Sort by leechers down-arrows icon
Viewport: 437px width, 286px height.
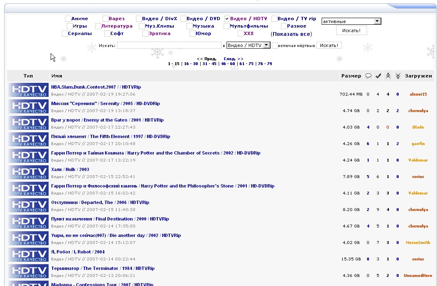(398, 76)
